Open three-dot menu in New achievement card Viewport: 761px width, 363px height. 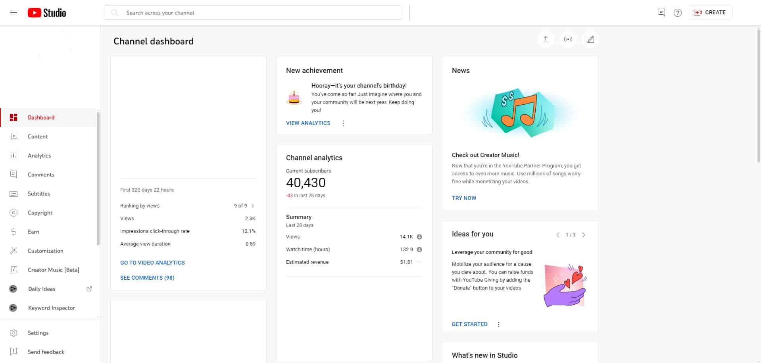tap(343, 123)
